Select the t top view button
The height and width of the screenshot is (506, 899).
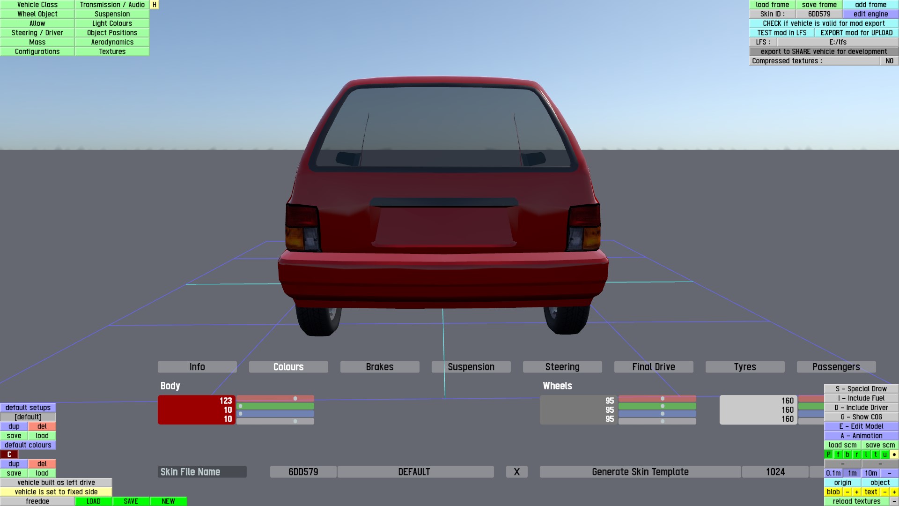pos(876,454)
